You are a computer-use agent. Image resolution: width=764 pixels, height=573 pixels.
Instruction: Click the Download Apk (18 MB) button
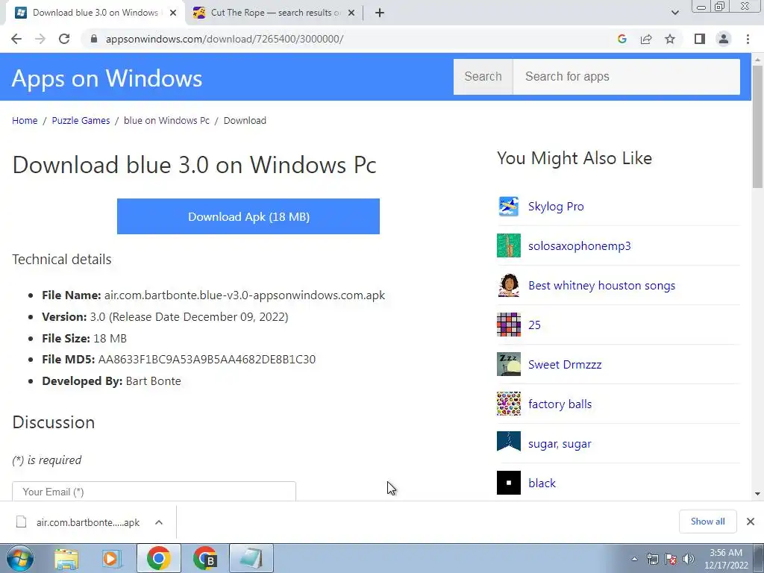248,216
